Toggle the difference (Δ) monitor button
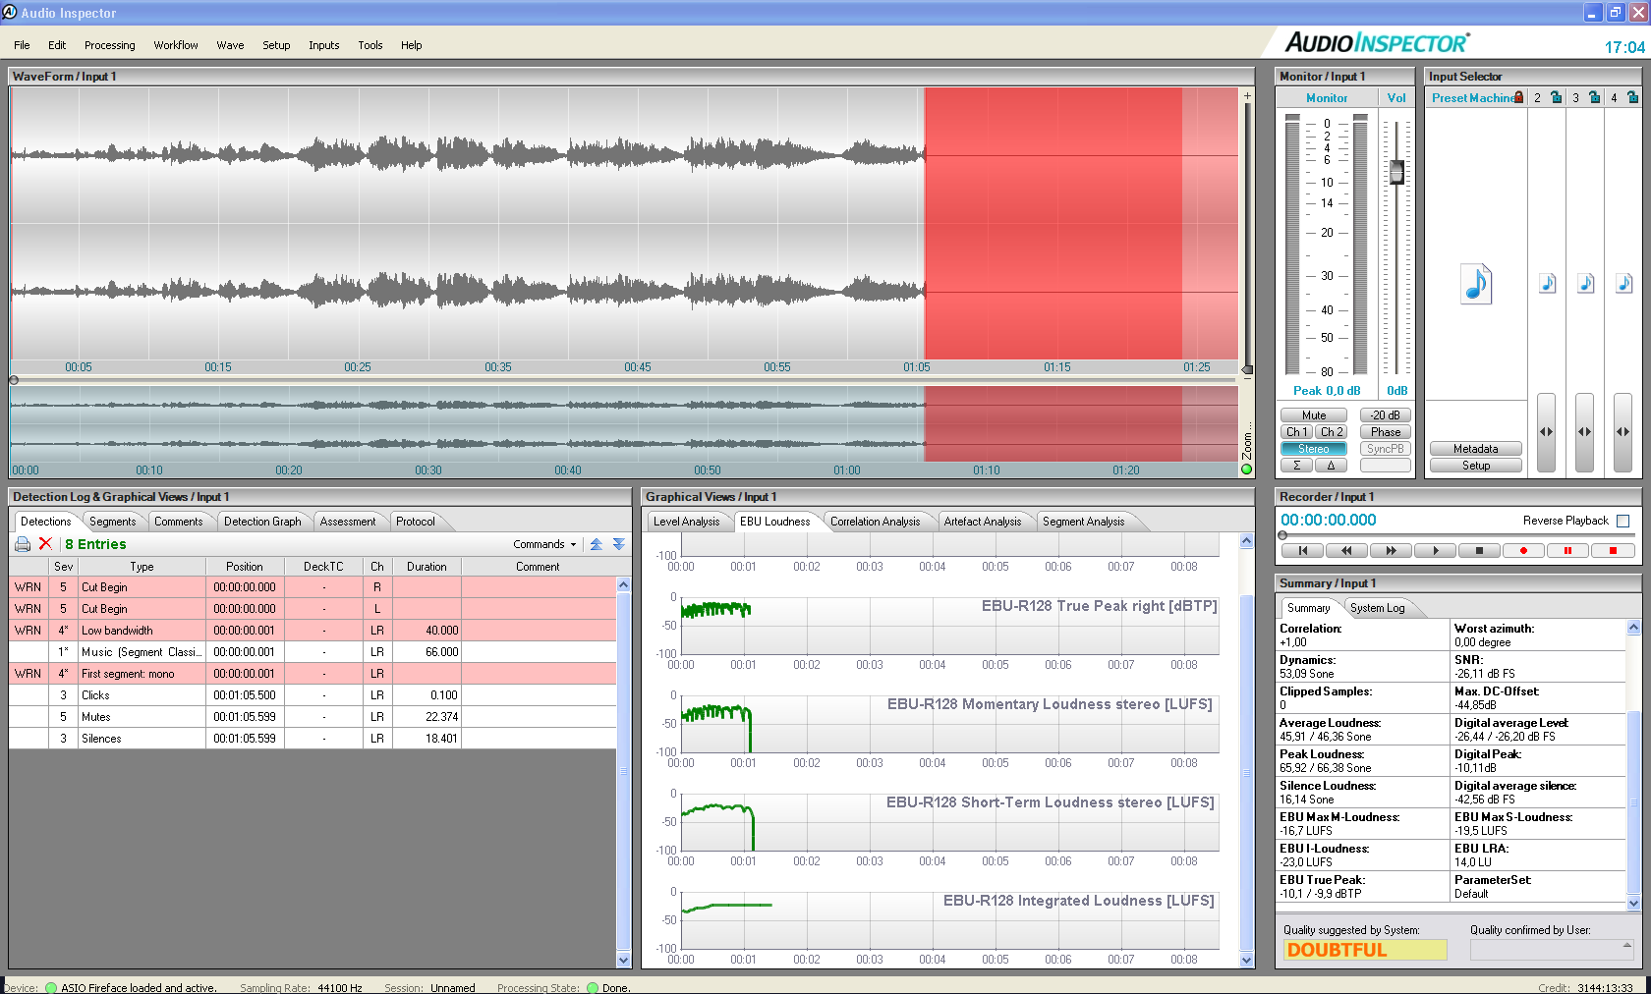Image resolution: width=1651 pixels, height=994 pixels. tap(1331, 466)
